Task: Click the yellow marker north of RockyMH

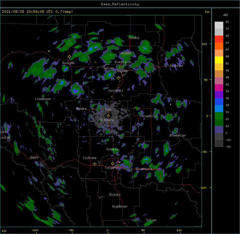Action: click(x=69, y=57)
